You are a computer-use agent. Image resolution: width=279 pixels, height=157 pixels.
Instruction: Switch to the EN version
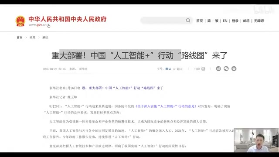coord(225,21)
